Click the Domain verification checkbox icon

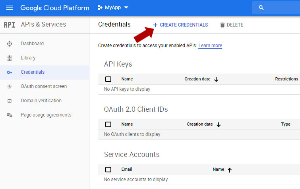[10, 101]
